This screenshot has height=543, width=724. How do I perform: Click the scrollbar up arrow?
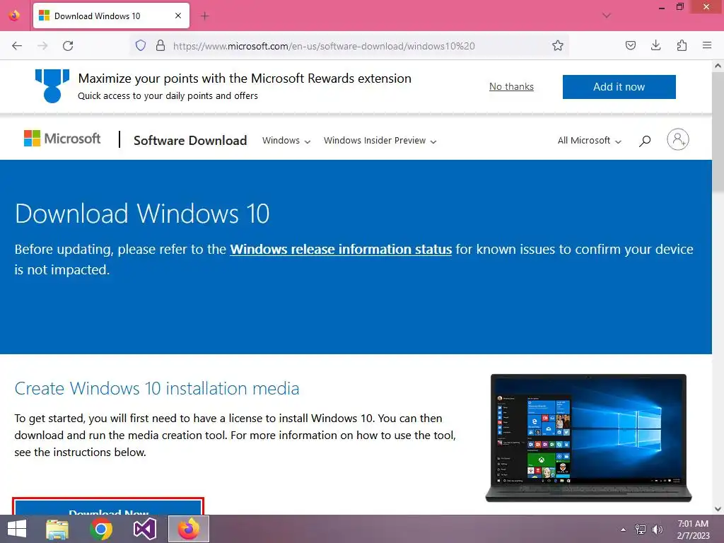pyautogui.click(x=718, y=66)
